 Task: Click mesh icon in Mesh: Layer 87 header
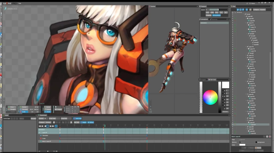267,137
